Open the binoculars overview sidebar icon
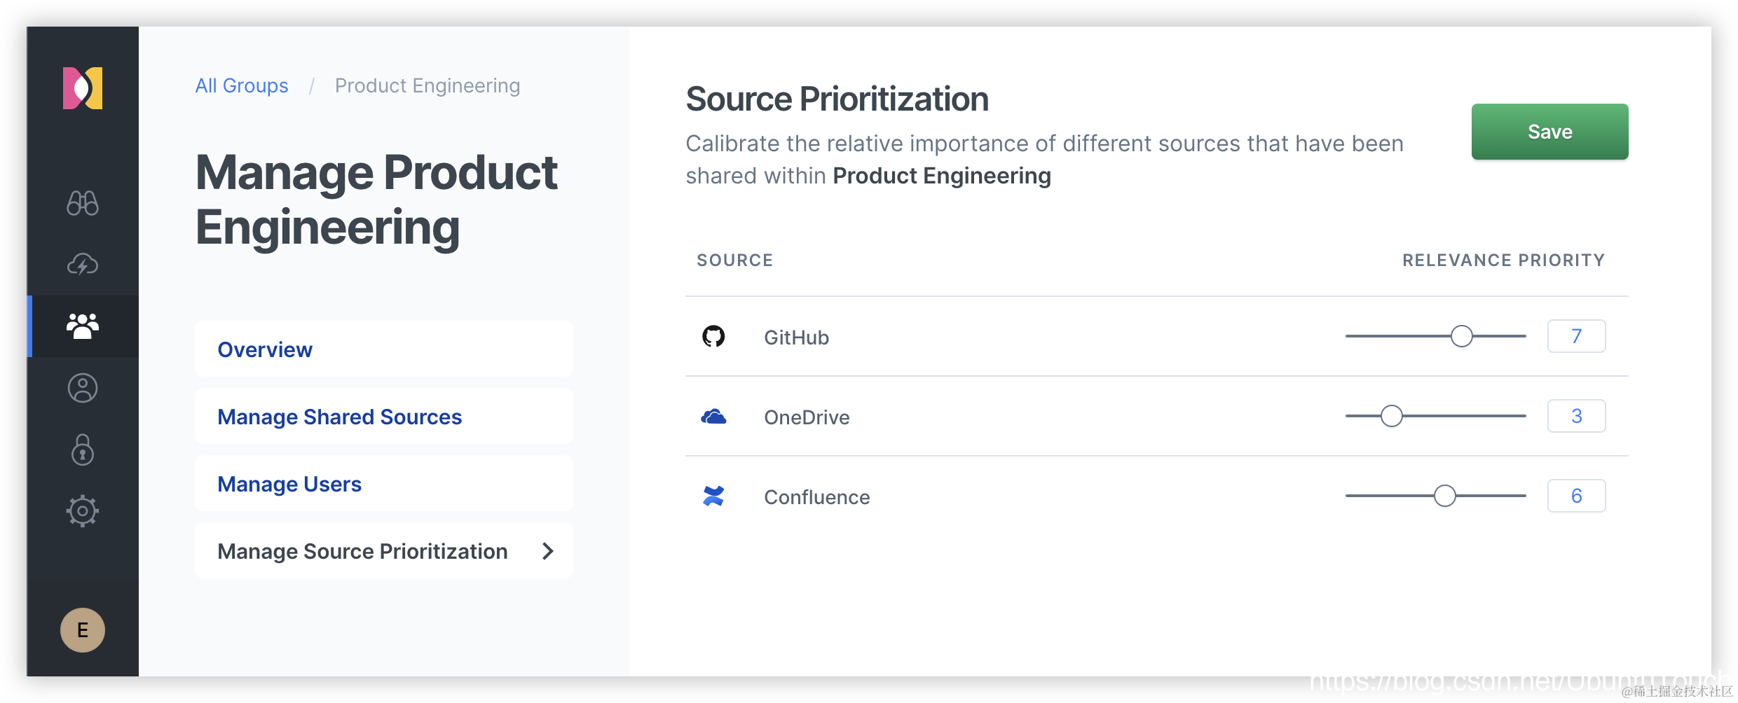Image resolution: width=1738 pixels, height=703 pixels. click(x=83, y=203)
